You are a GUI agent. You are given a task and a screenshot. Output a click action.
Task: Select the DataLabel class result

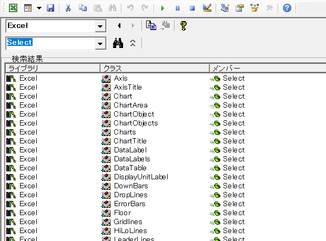pos(130,150)
